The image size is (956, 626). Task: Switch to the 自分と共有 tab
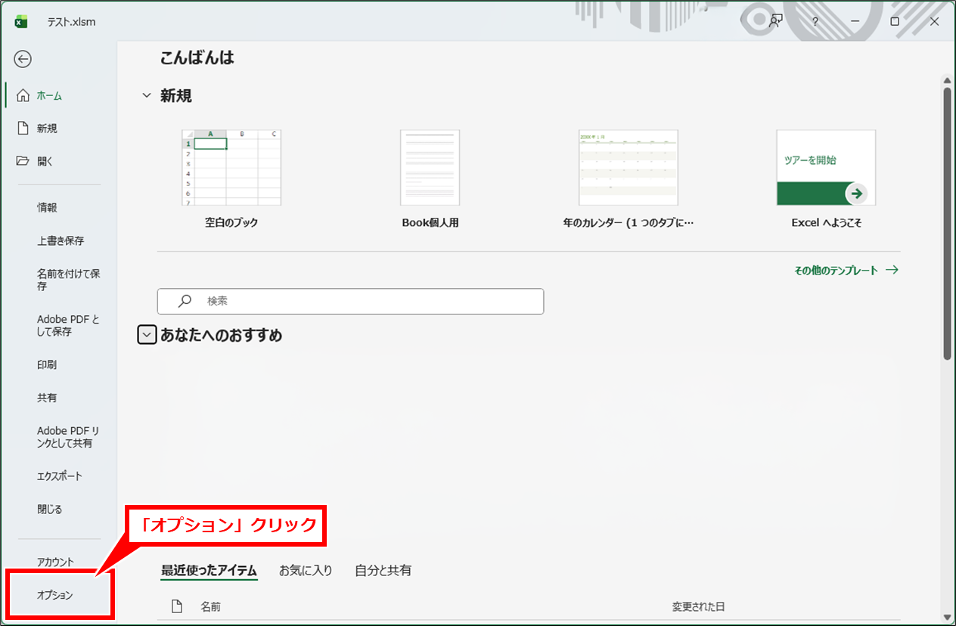tap(383, 570)
